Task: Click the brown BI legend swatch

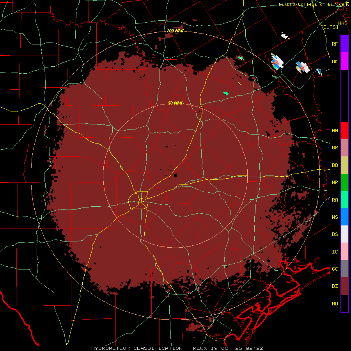Action: (x=344, y=286)
